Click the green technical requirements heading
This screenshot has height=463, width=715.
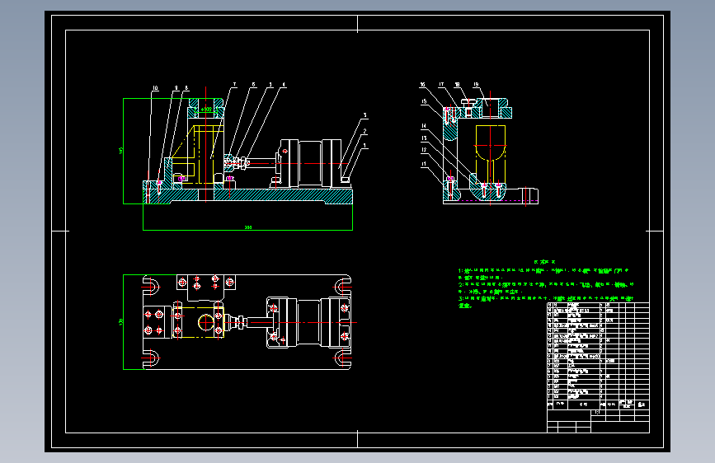point(545,262)
